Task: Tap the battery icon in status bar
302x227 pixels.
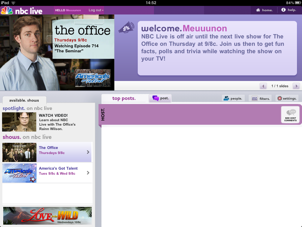Action: coord(298,3)
